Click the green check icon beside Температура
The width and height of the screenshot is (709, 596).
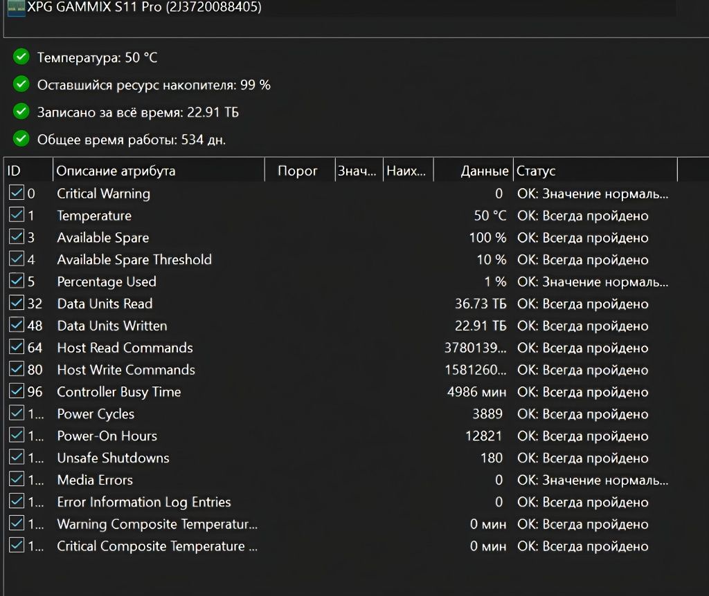click(x=21, y=57)
